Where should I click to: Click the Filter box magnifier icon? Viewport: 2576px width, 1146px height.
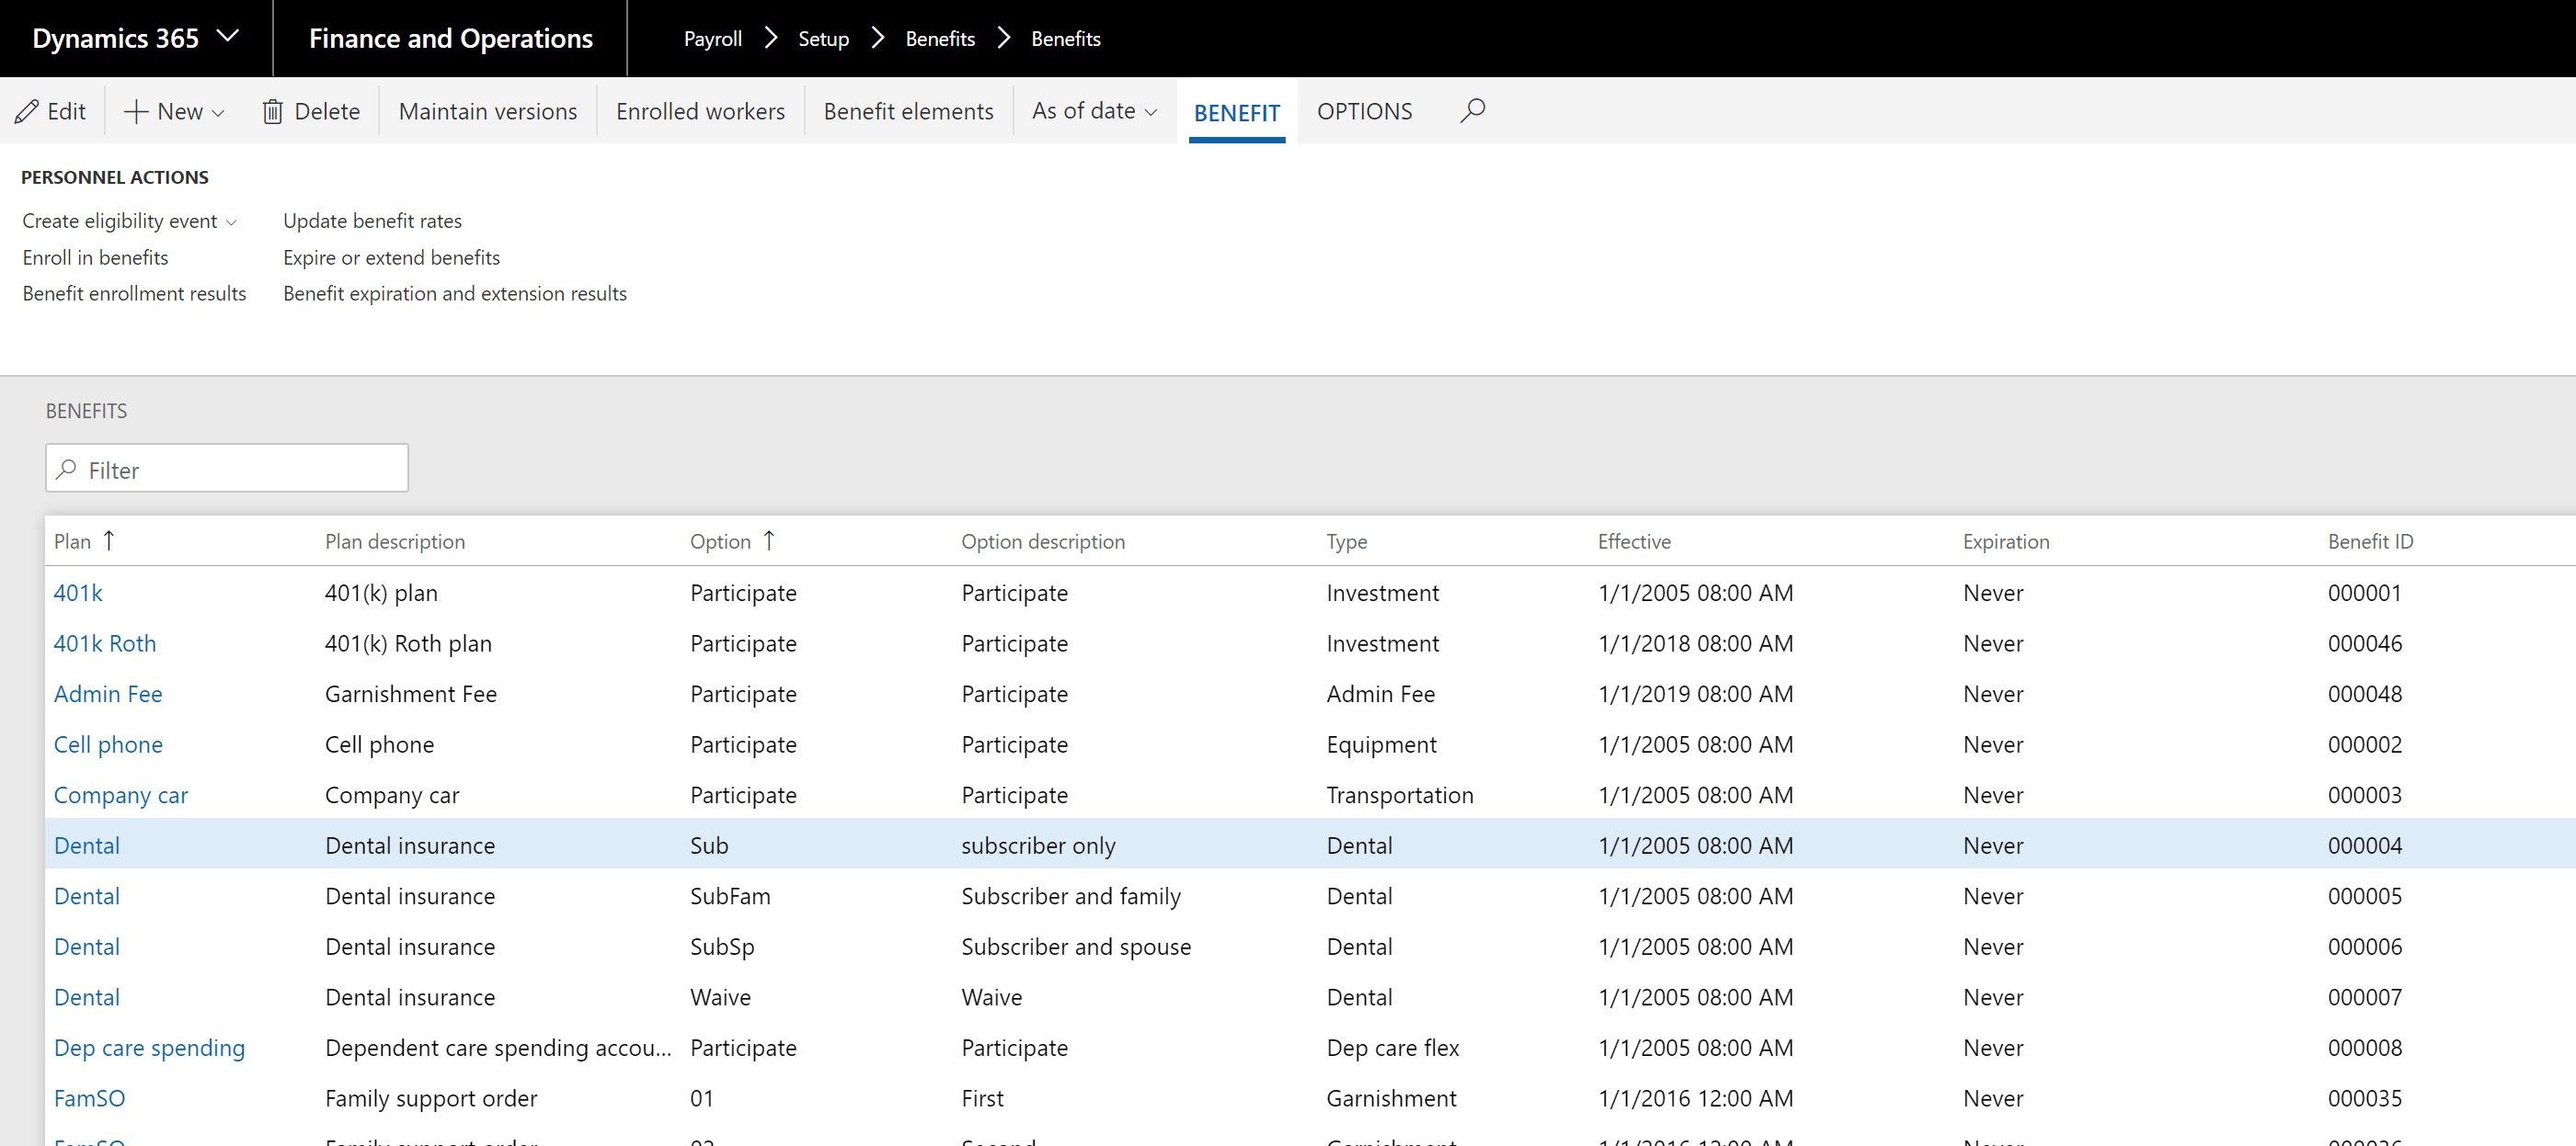pyautogui.click(x=67, y=469)
